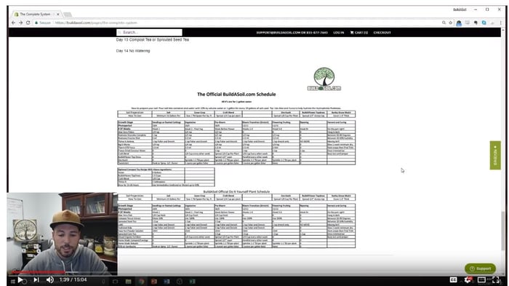Seek on the red video progress bar

(38, 272)
